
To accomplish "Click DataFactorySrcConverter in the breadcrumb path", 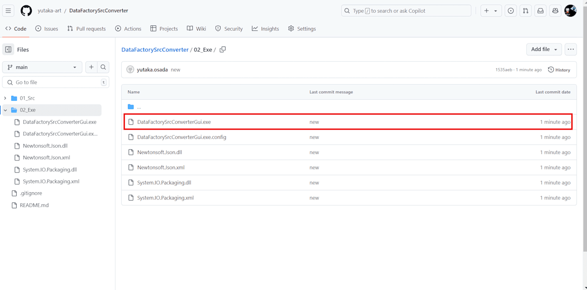I will click(155, 49).
